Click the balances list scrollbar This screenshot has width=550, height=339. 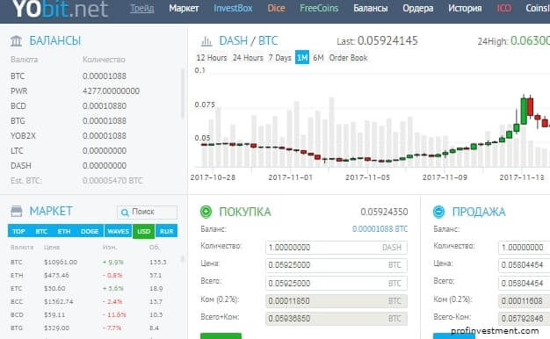coord(183,94)
